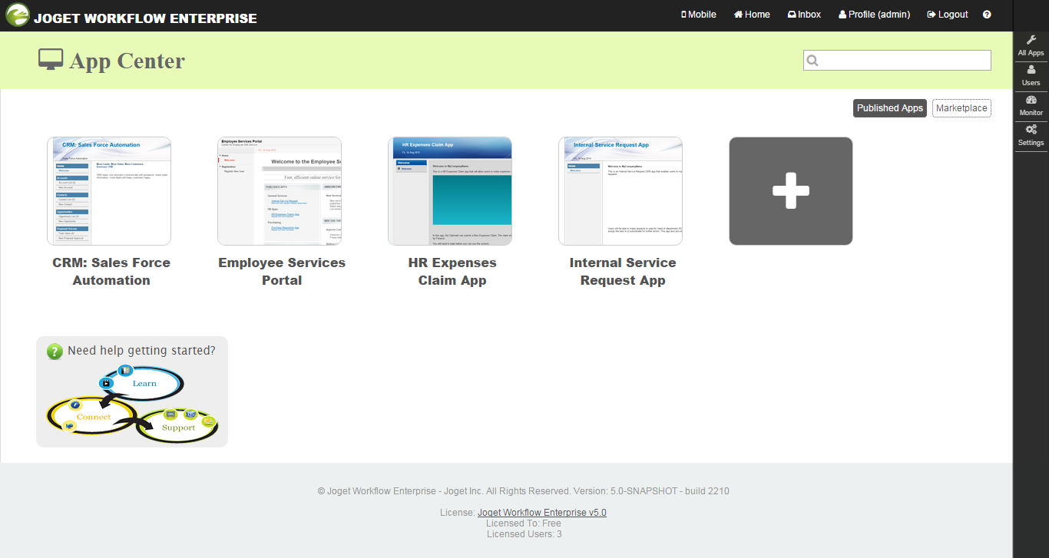
Task: Open All Apps from the sidebar
Action: coord(1031,46)
